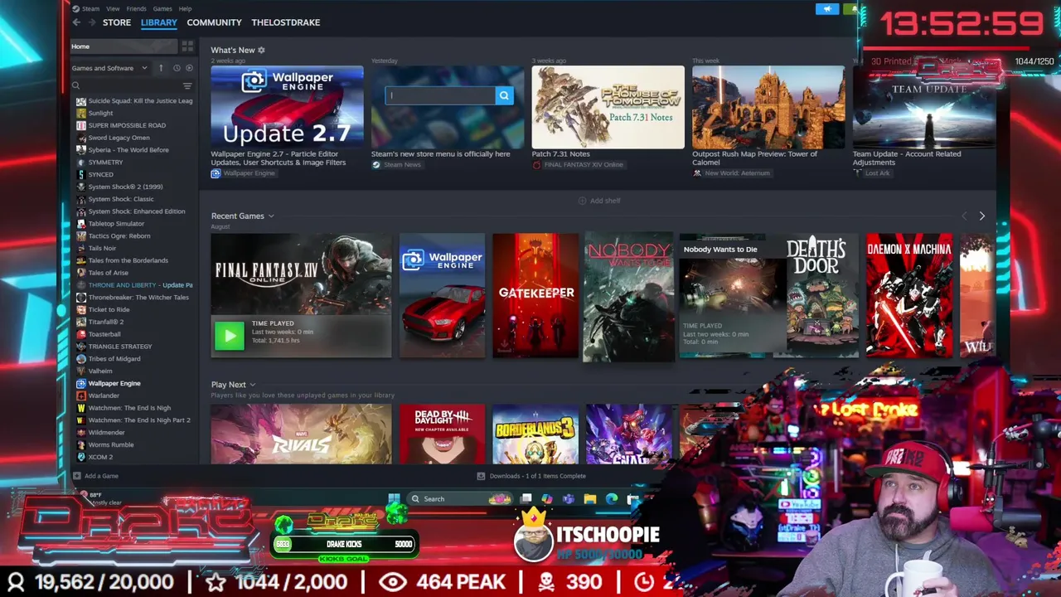Open Outpost Rush Map Preview news card
The height and width of the screenshot is (597, 1061).
click(768, 107)
